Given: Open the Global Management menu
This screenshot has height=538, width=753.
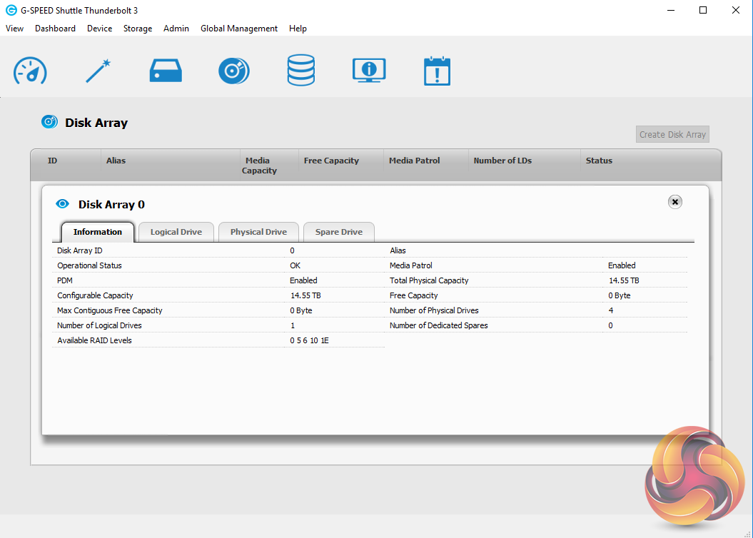Looking at the screenshot, I should tap(238, 29).
